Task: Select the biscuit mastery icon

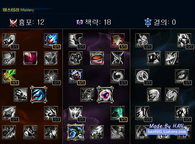Action: pyautogui.click(x=97, y=58)
